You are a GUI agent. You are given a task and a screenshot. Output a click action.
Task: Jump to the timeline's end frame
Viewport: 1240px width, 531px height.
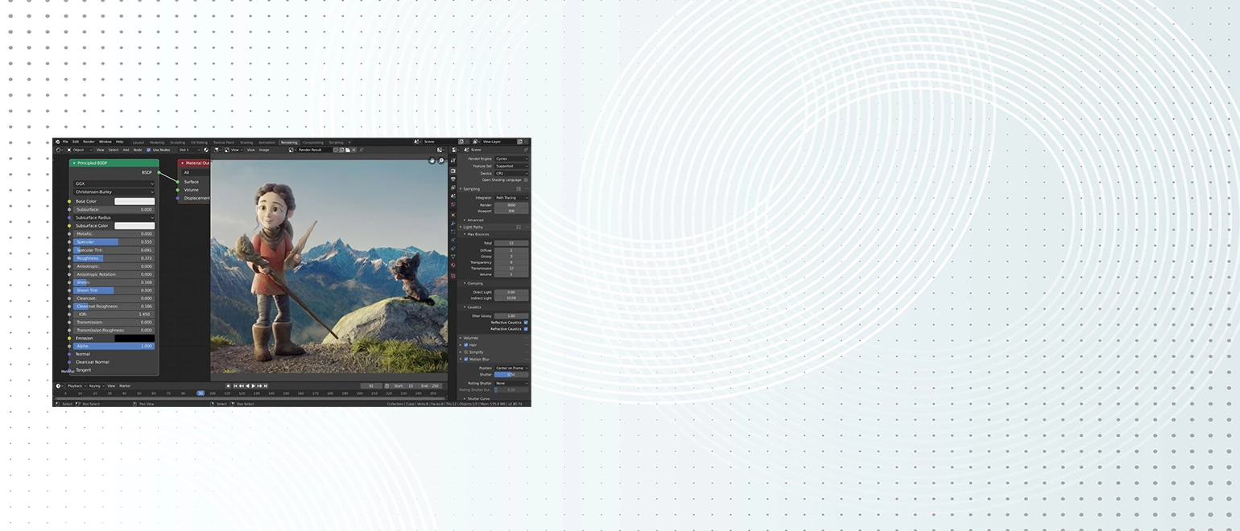click(x=265, y=386)
